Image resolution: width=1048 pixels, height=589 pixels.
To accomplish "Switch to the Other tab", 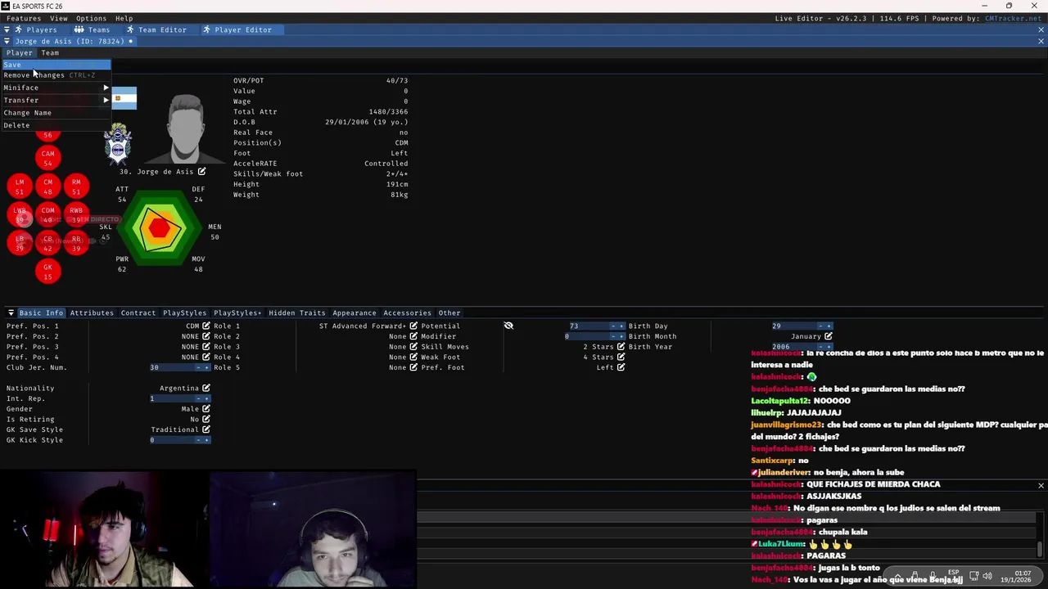I will 449,313.
